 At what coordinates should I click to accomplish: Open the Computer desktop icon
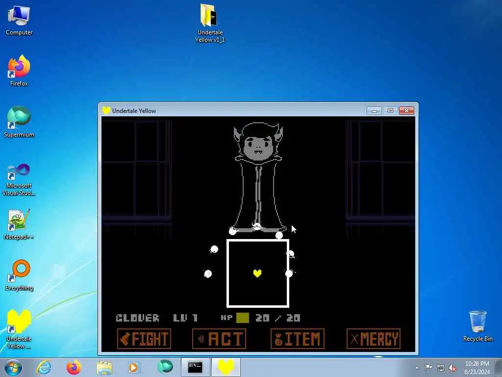[x=19, y=20]
